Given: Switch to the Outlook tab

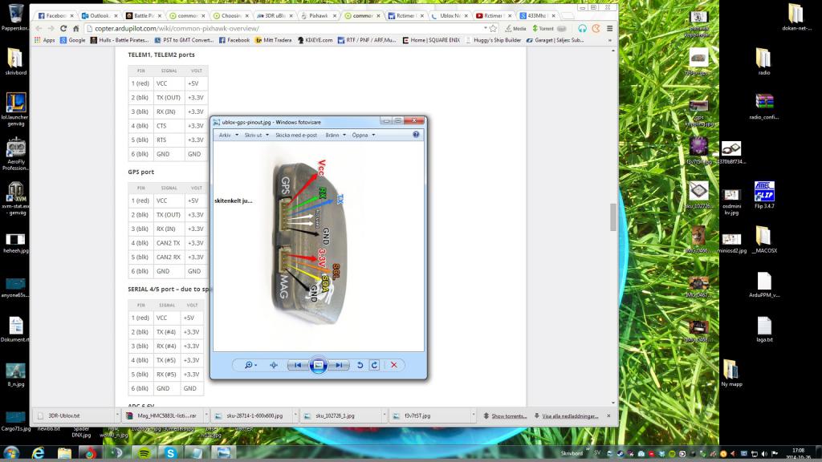Looking at the screenshot, I should (x=99, y=16).
